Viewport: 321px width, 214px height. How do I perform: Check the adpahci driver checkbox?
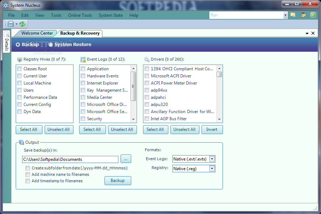click(147, 97)
